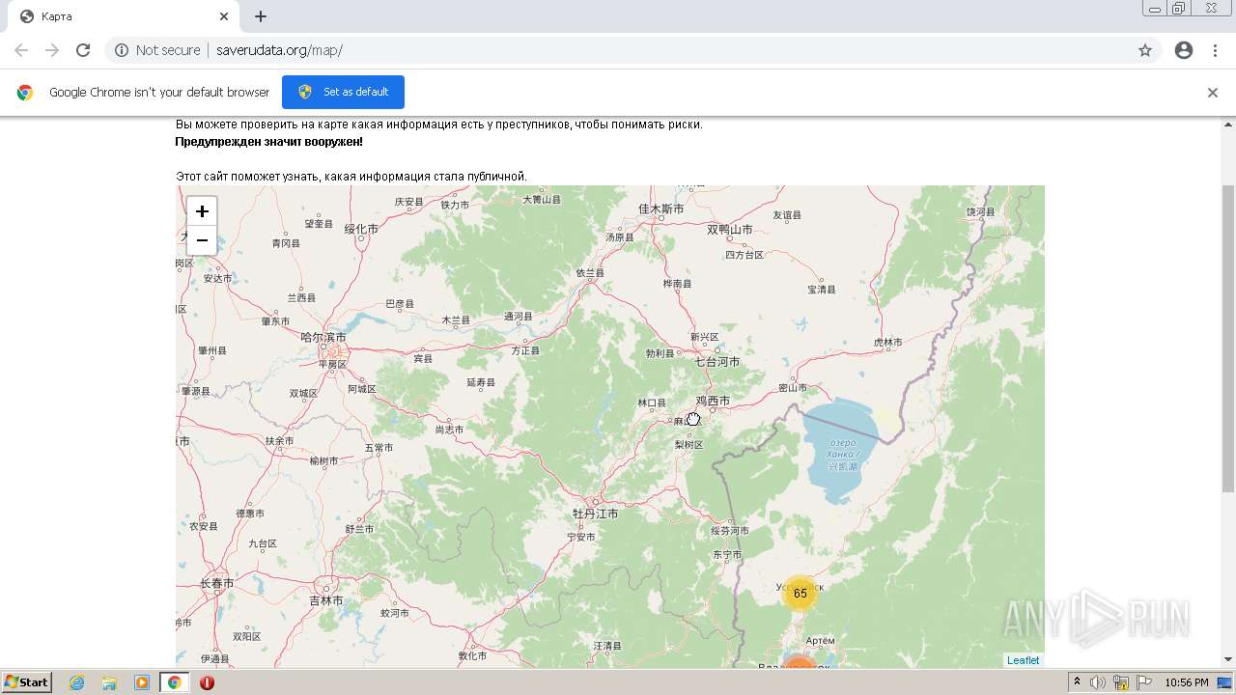Dismiss the default browser notification bar
The image size is (1236, 695).
[1213, 93]
